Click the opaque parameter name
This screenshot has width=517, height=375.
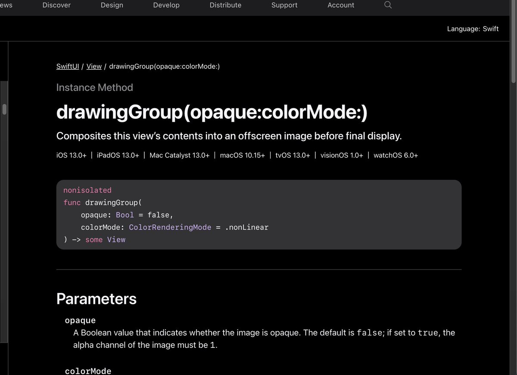80,321
